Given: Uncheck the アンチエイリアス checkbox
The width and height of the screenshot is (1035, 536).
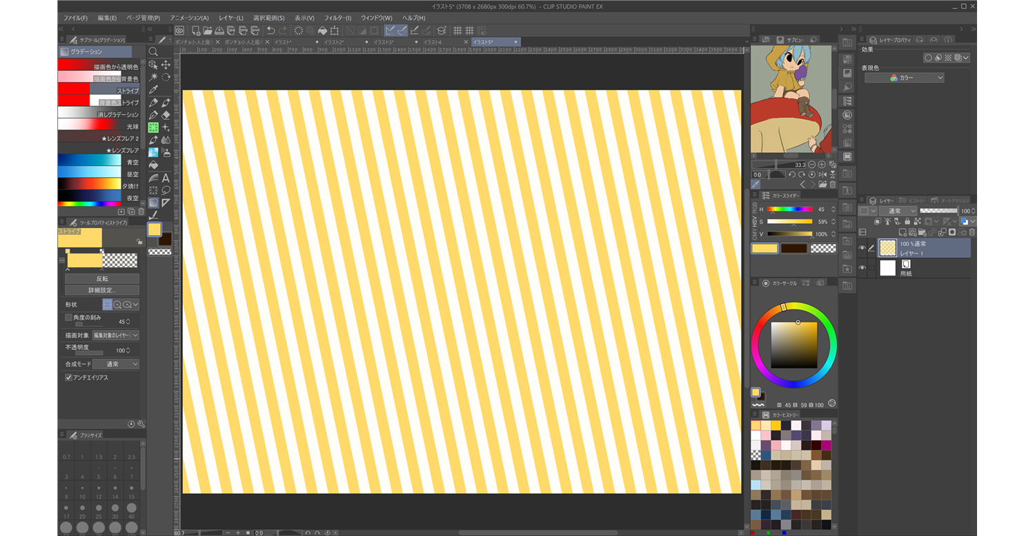Looking at the screenshot, I should pyautogui.click(x=69, y=378).
